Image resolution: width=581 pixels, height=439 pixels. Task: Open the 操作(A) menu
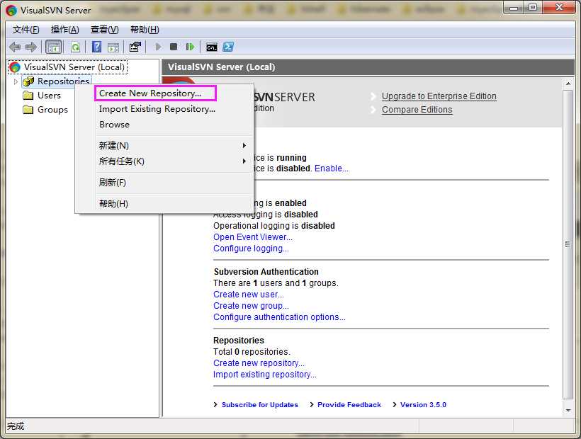(65, 30)
